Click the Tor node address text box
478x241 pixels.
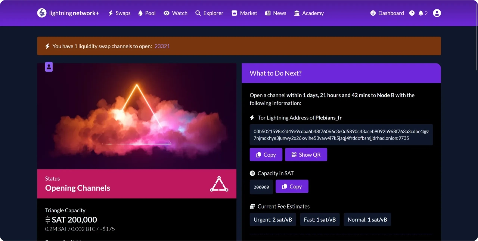pos(341,135)
